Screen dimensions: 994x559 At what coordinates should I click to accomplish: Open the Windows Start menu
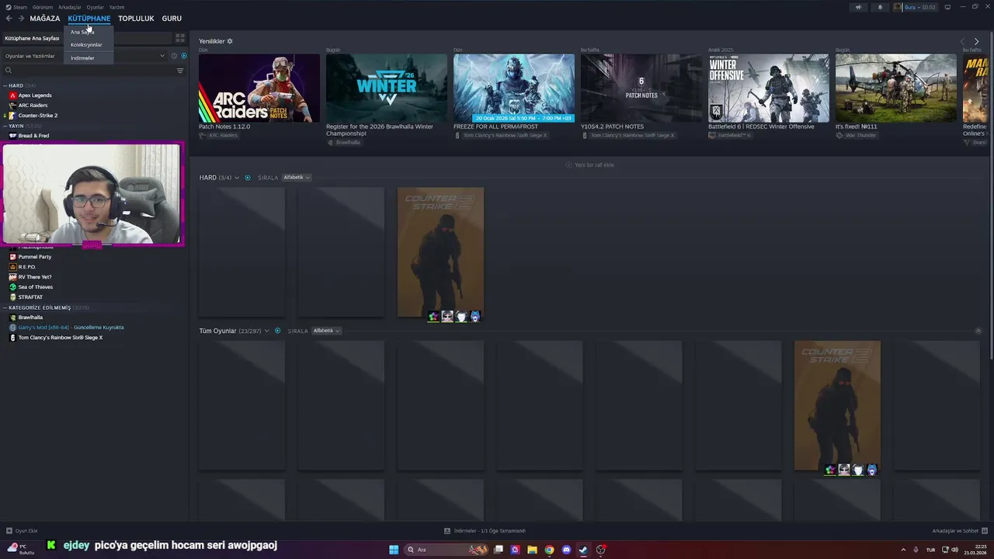(394, 550)
